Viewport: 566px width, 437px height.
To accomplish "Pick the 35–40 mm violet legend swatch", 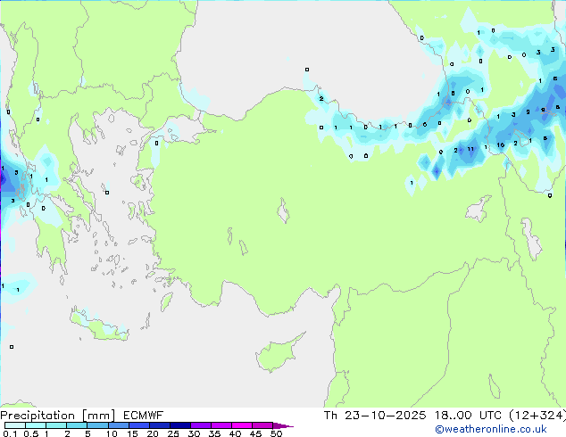I will point(221,425).
